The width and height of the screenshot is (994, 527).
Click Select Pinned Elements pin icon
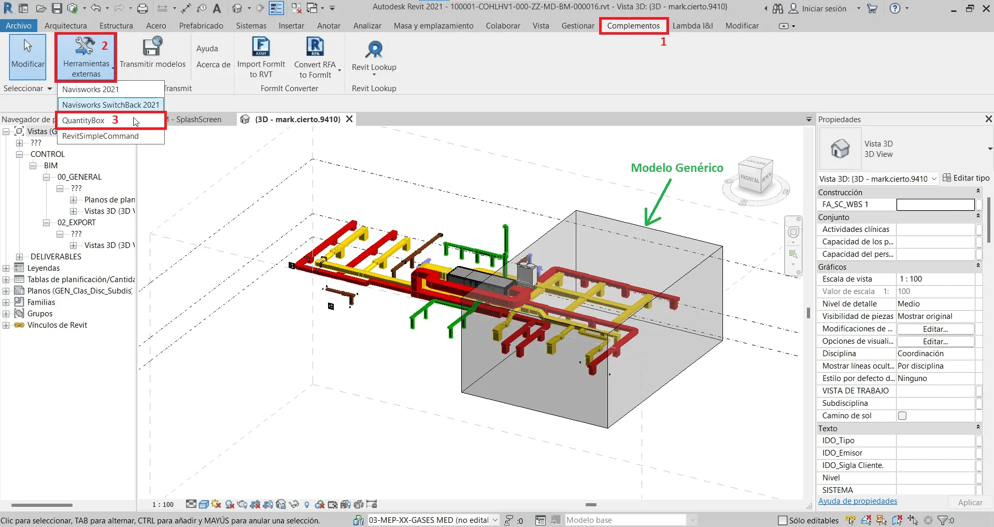(x=881, y=520)
